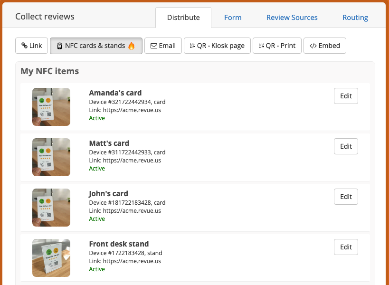Edit Matt's card
The height and width of the screenshot is (285, 389).
tap(346, 146)
